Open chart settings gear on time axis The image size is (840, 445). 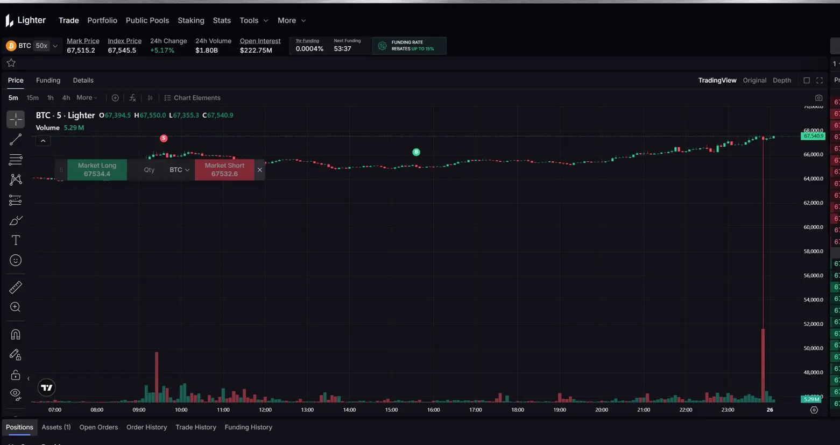814,410
